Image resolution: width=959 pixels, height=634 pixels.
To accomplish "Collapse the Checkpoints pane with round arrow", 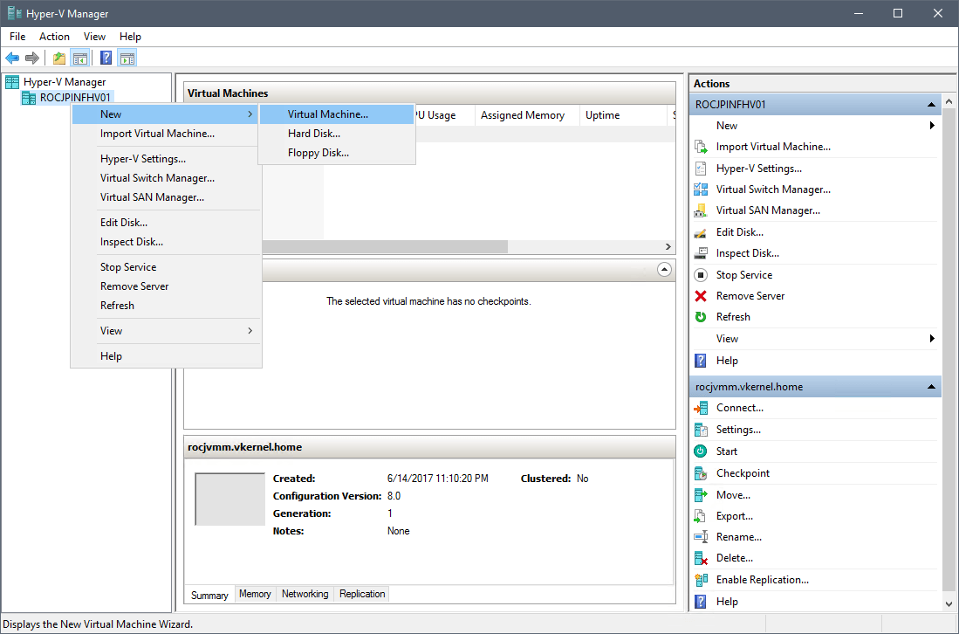I will coord(664,270).
